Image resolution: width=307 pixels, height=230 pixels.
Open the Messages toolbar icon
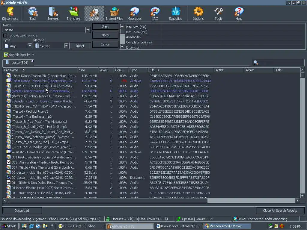tap(135, 13)
